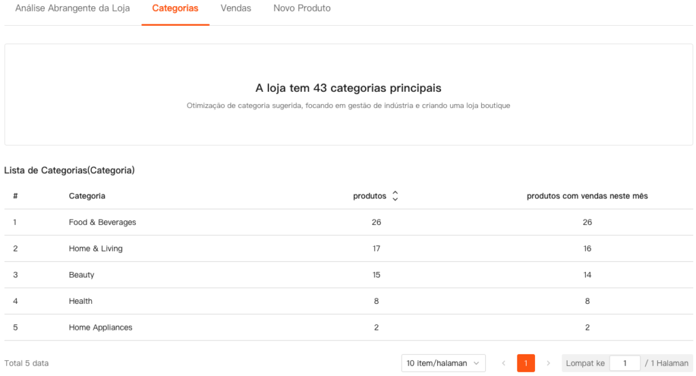Go to the next page arrow
696x376 pixels.
coord(548,363)
